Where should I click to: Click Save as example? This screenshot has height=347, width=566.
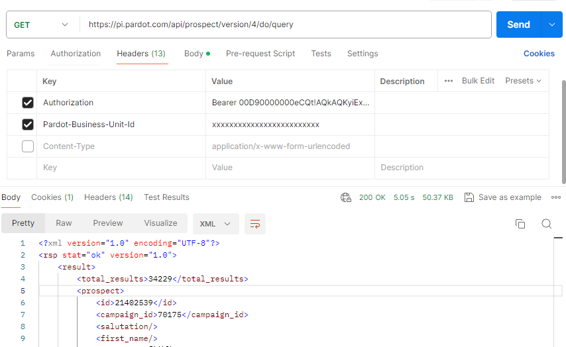pos(503,197)
